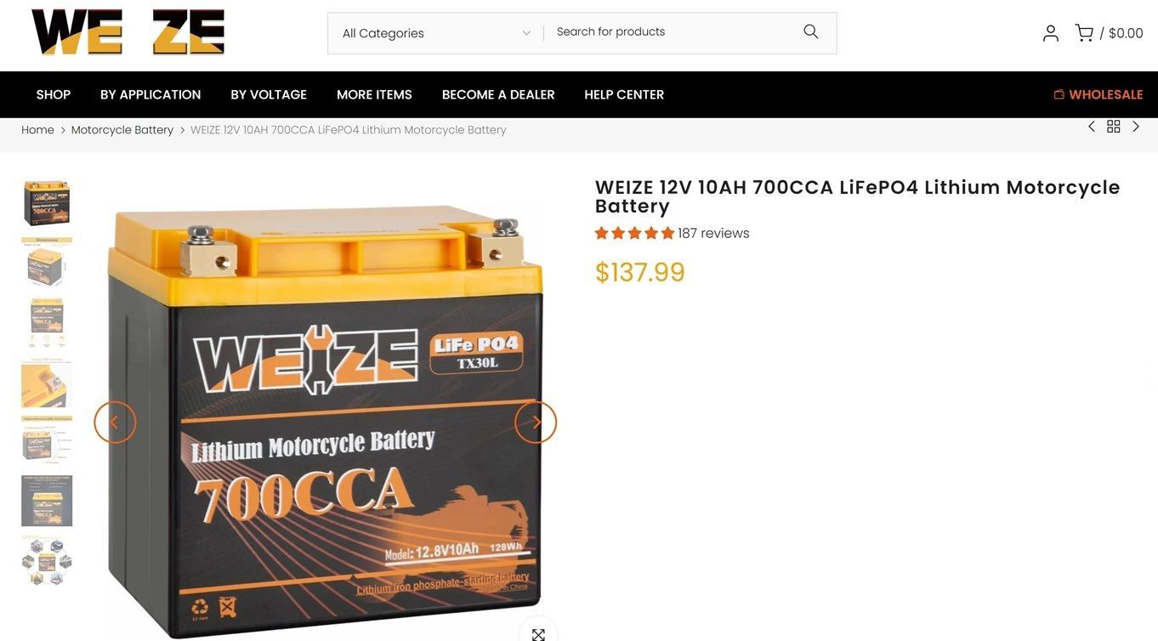Open the WHOLESALE link
1158x641 pixels.
[x=1098, y=94]
